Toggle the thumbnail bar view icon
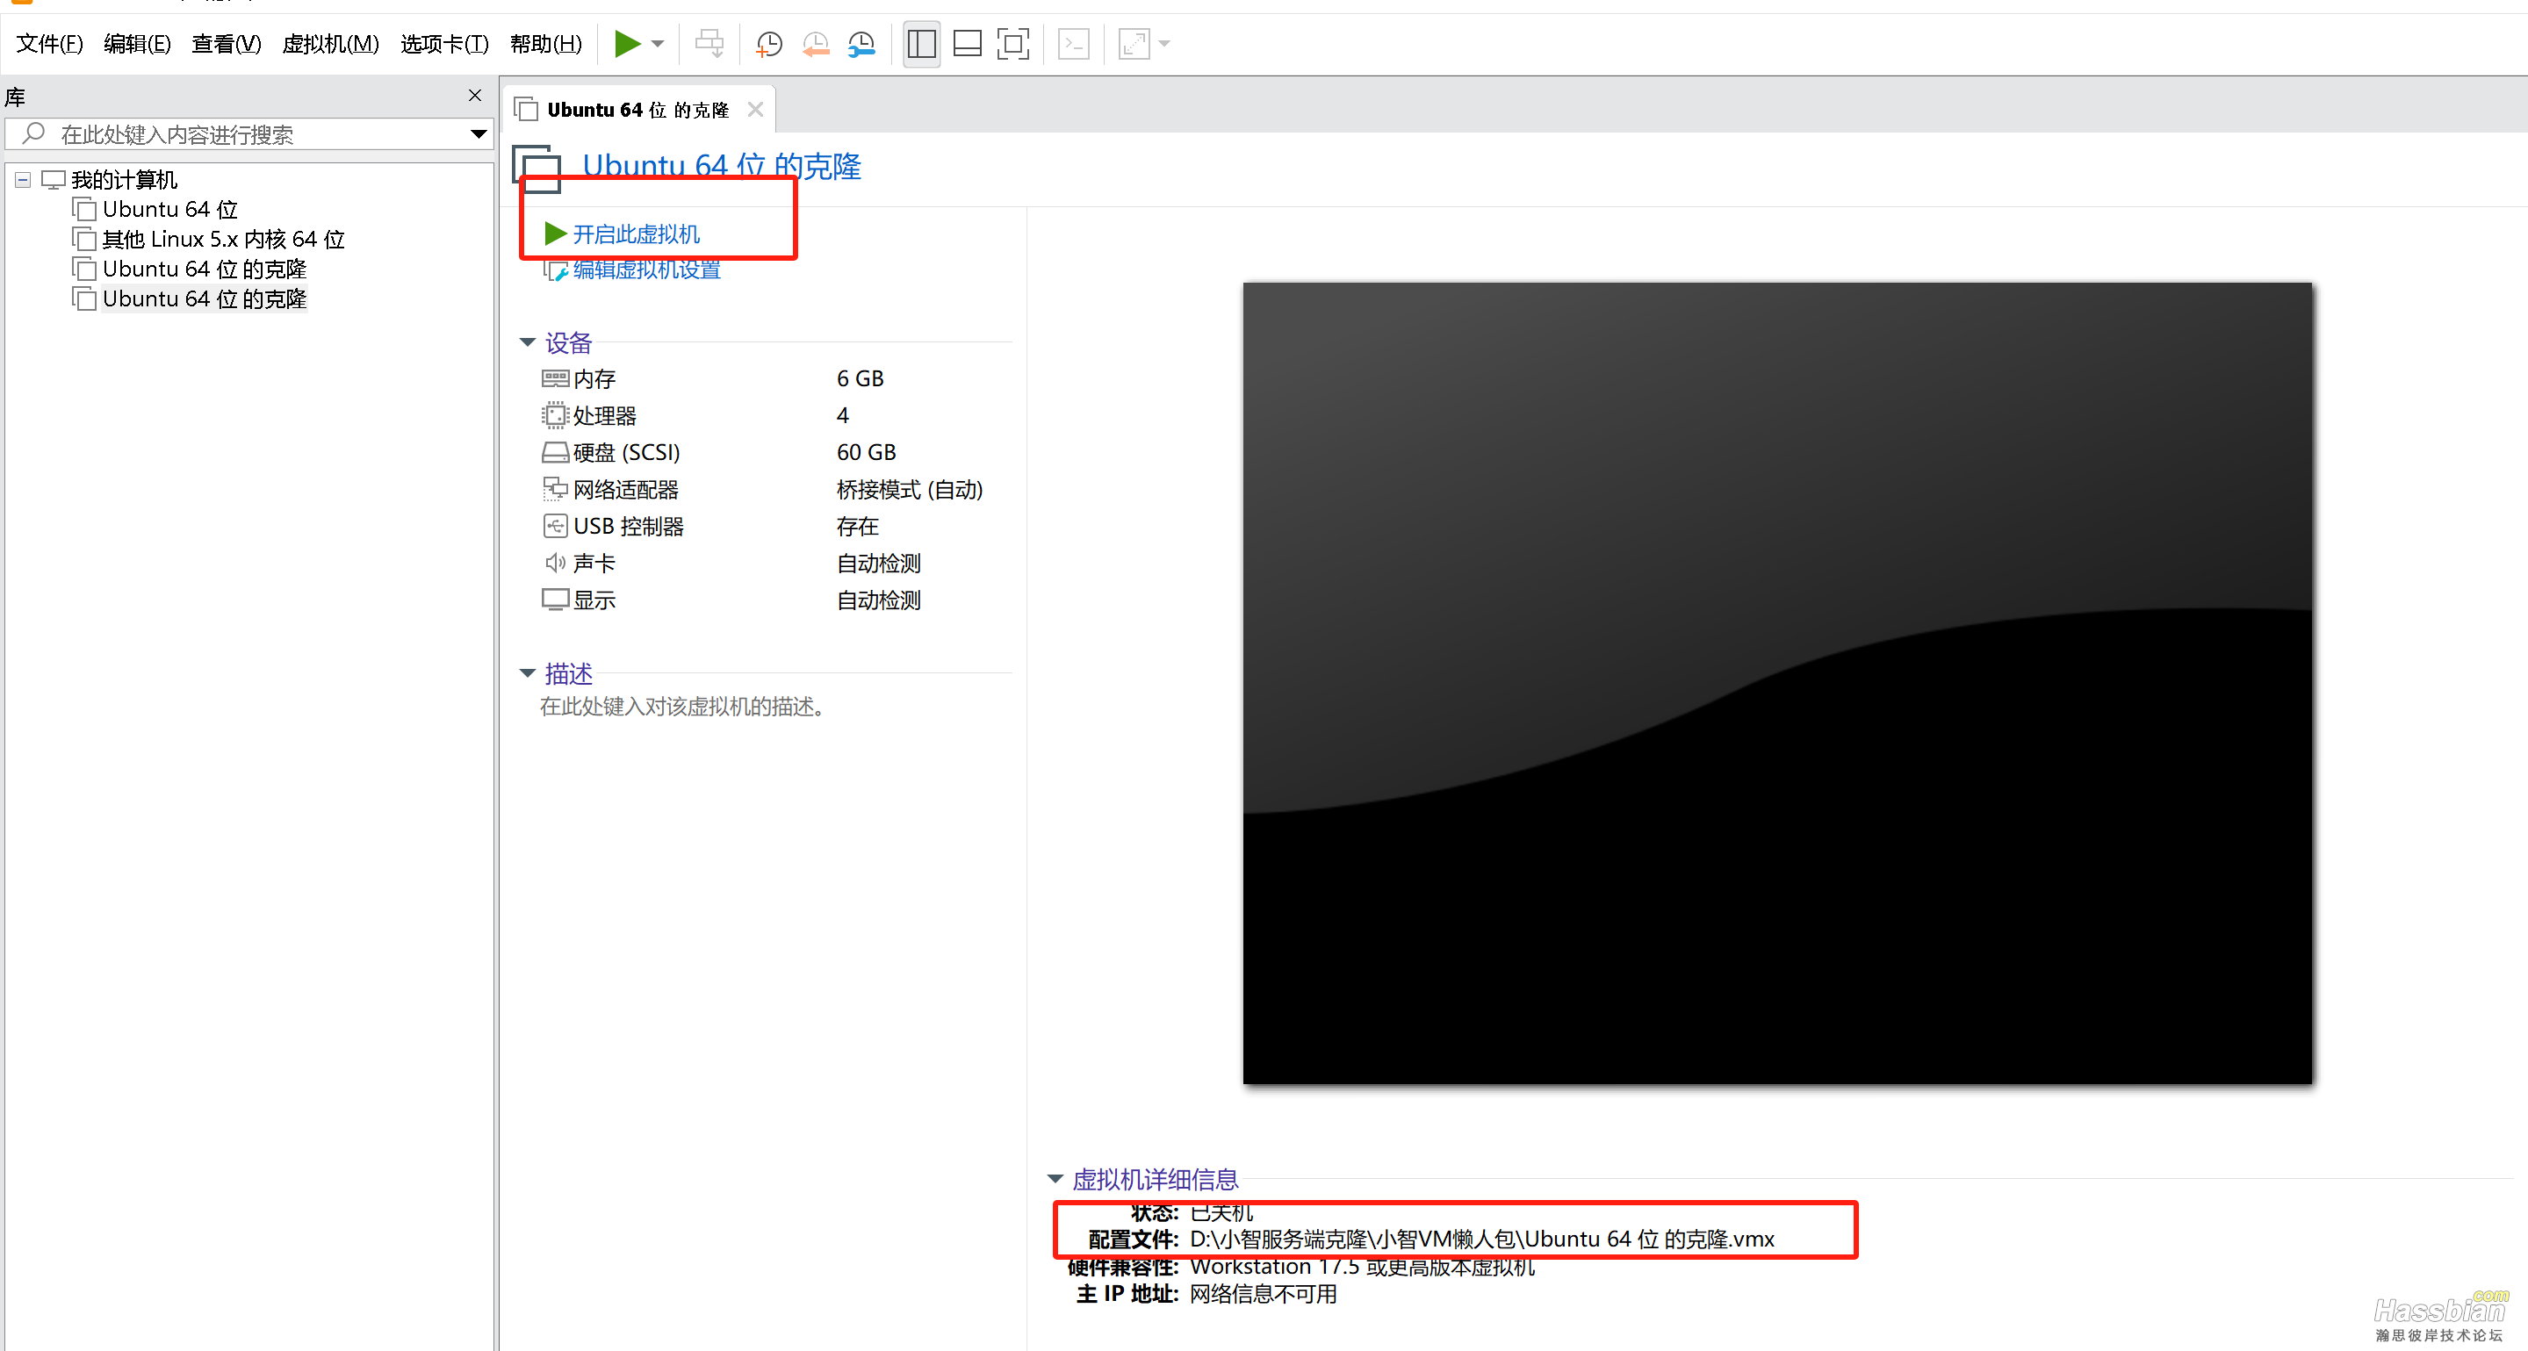 (968, 43)
